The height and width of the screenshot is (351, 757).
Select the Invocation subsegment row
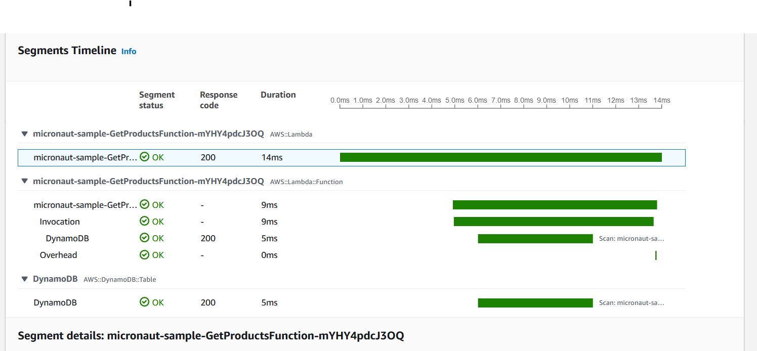tap(352, 222)
